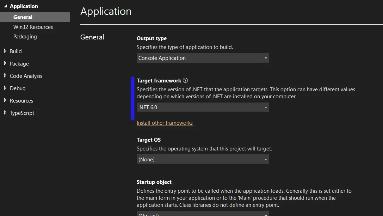Viewport: 383px width, 216px height.
Task: Go to Win32 Resources settings
Action: 33,27
